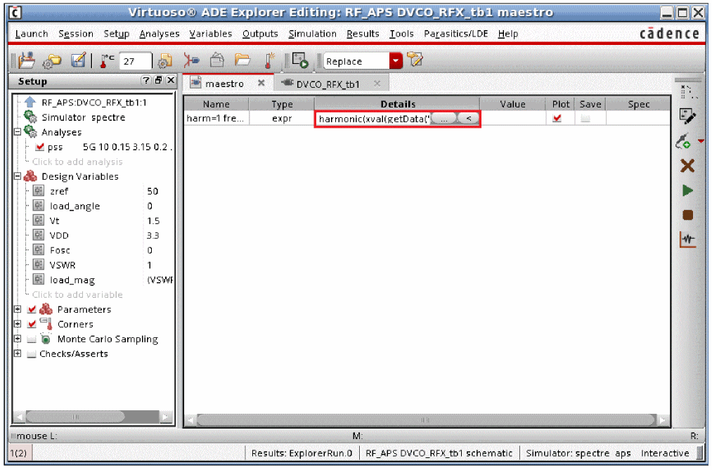This screenshot has height=470, width=712.
Task: Click the Setup panel horizontal scrollbar
Action: pos(75,417)
